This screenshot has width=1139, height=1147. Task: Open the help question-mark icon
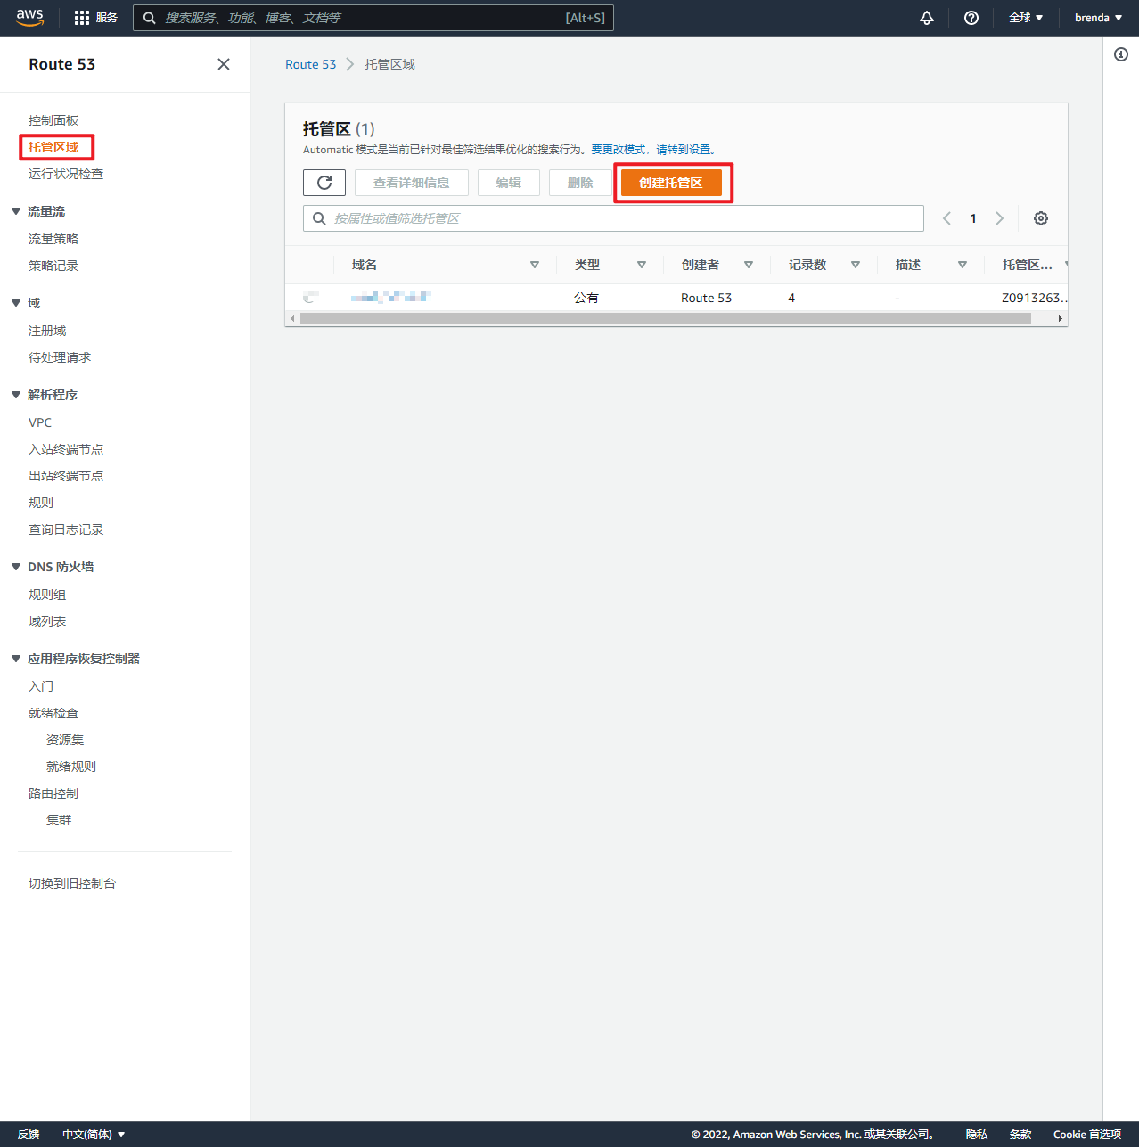971,18
